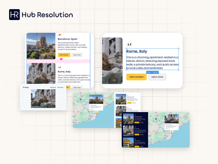The image size is (218, 164).
Task: Click the Replace link in the Image panel
Action: pos(53,87)
